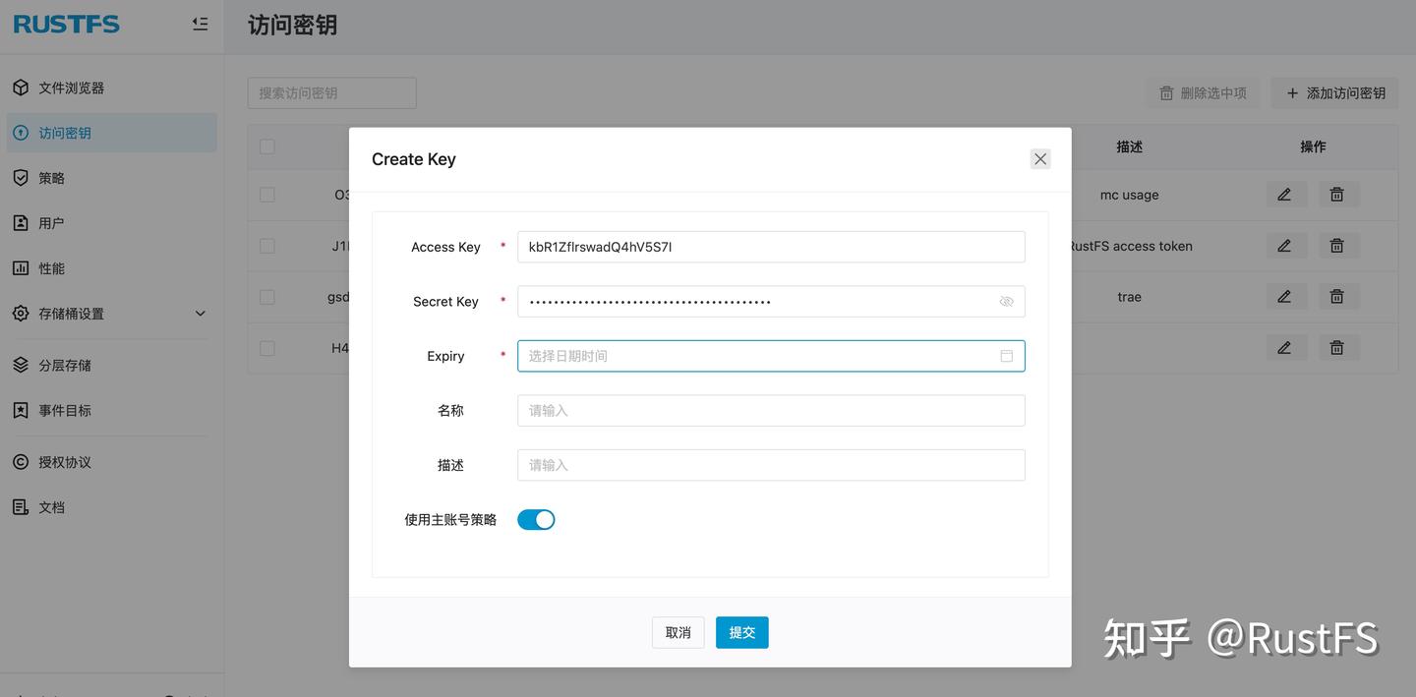The width and height of the screenshot is (1416, 697).
Task: Cancel the dialog with 取消
Action: click(x=678, y=632)
